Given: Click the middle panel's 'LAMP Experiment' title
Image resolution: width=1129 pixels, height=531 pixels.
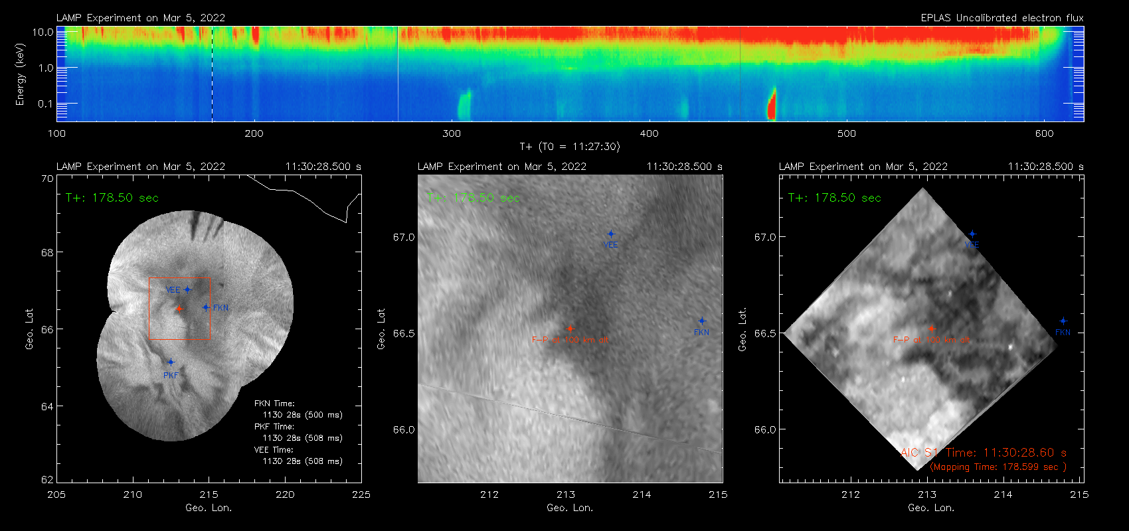Looking at the screenshot, I should click(x=502, y=167).
